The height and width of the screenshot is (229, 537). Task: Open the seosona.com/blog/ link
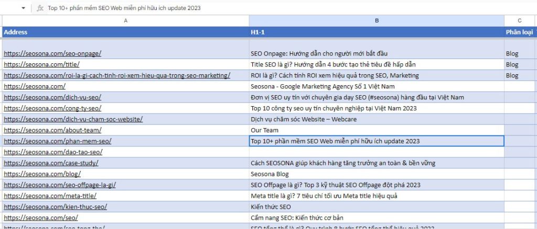tap(42, 174)
